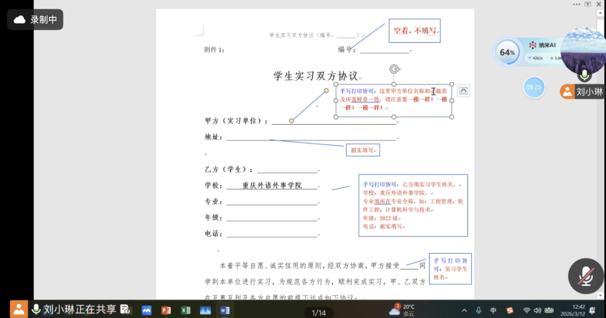The height and width of the screenshot is (318, 606).
Task: Expand the hidden system tray icons chevron
Action: tap(464, 310)
